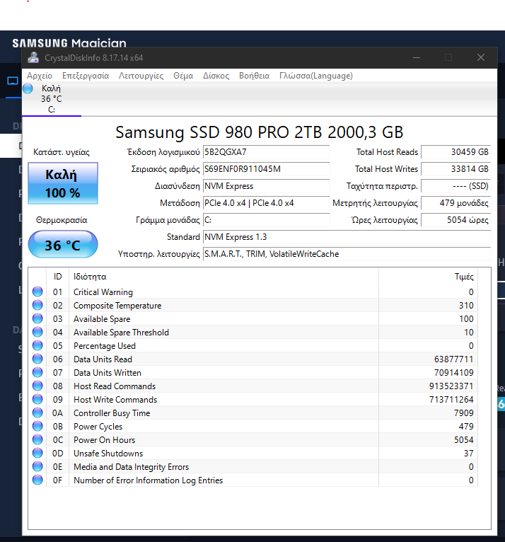This screenshot has height=542, width=505.
Task: Open the Αρχείο menu
Action: (40, 76)
